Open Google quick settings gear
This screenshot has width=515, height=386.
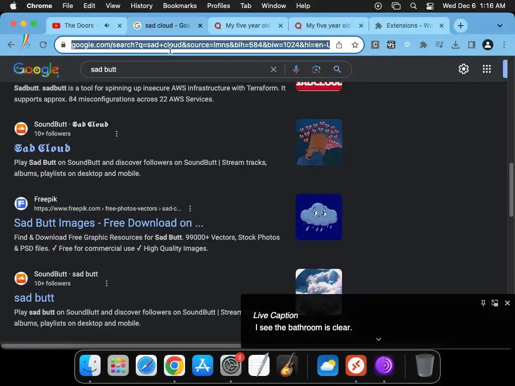pyautogui.click(x=463, y=69)
